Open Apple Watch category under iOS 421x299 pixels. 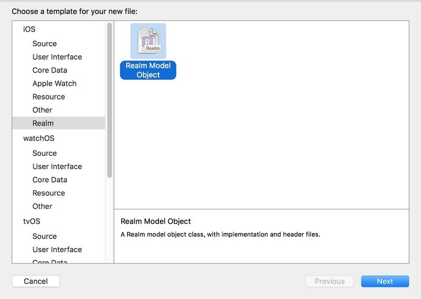click(55, 84)
